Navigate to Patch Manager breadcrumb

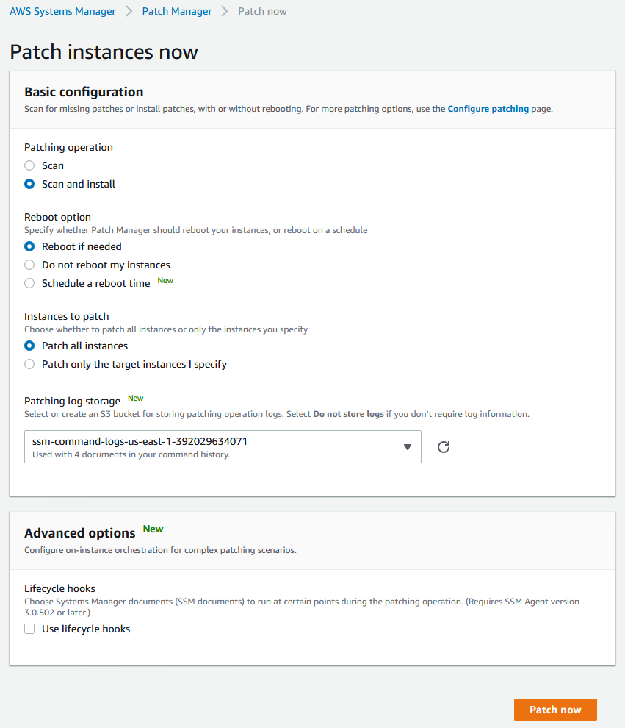coord(177,11)
